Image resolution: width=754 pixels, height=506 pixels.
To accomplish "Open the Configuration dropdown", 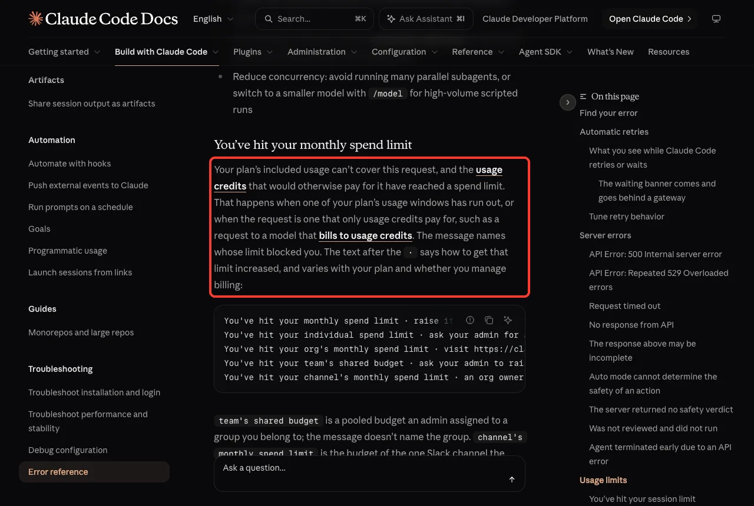I will point(405,52).
